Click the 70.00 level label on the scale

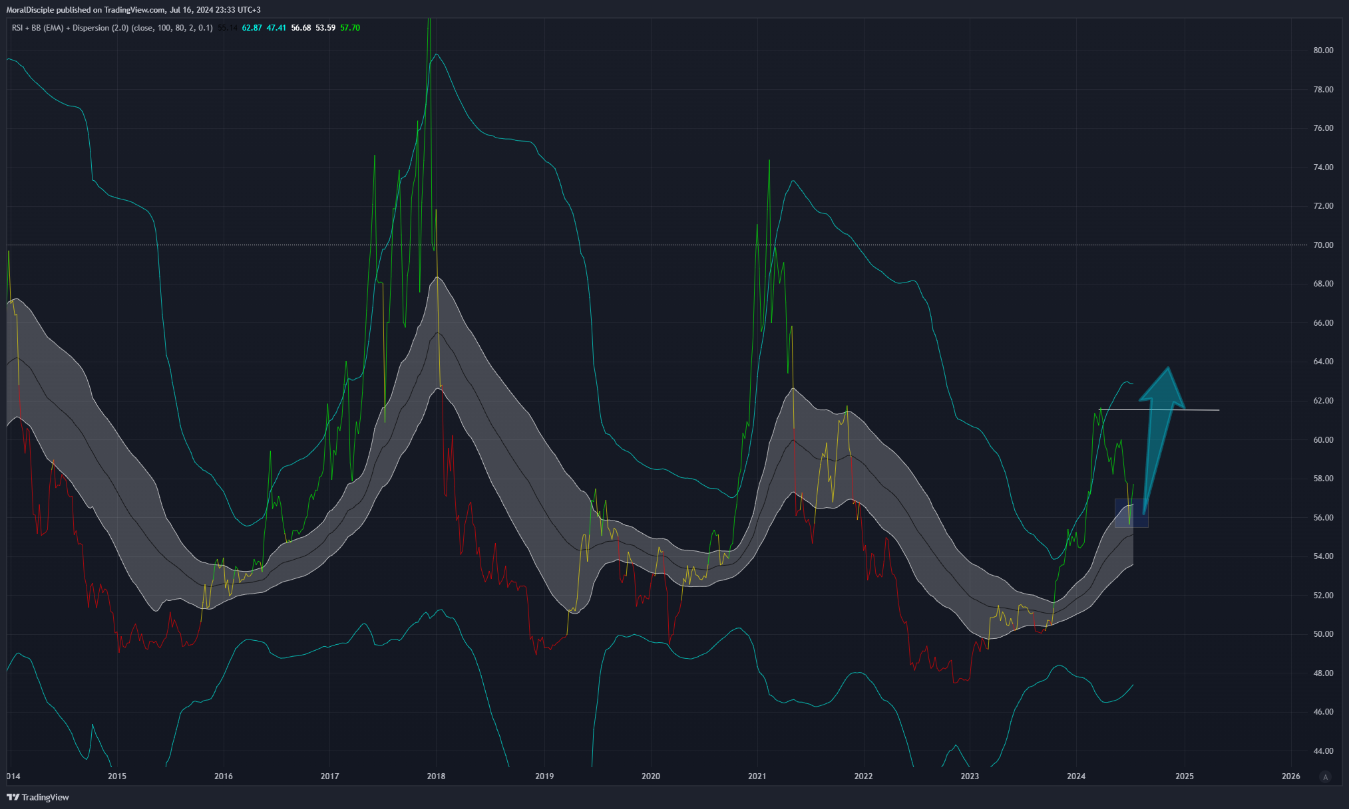click(1323, 245)
